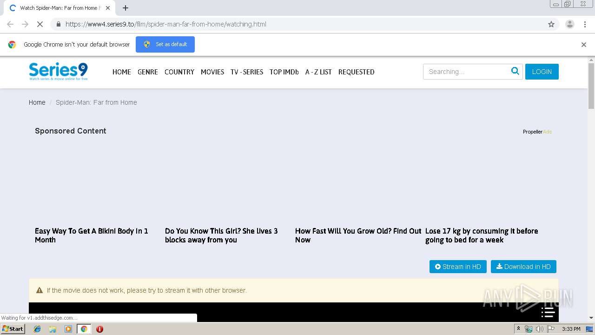Click the address bar URL
Screen dimensions: 595x335
[x=166, y=24]
